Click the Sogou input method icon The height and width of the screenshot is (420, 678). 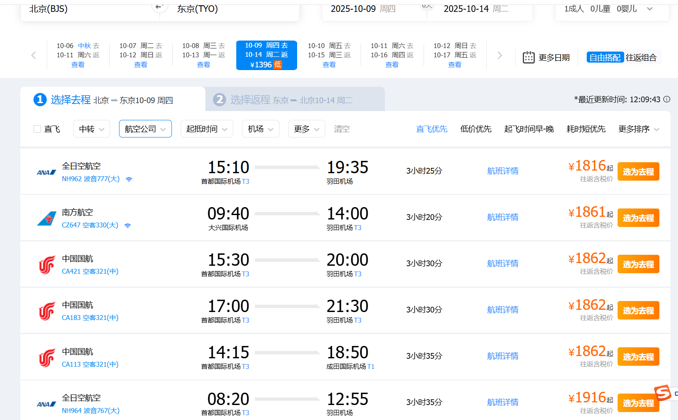(x=663, y=392)
